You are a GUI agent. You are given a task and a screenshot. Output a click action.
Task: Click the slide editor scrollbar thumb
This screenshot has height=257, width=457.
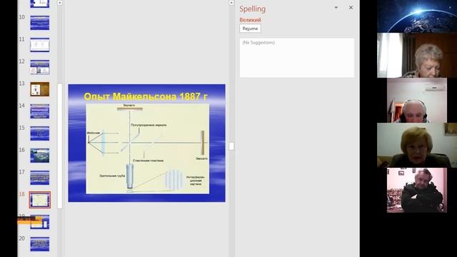(231, 146)
